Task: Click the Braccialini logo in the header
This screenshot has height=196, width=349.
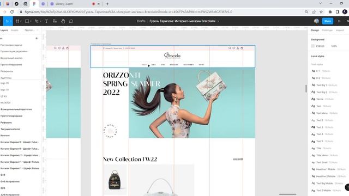Action: click(172, 56)
